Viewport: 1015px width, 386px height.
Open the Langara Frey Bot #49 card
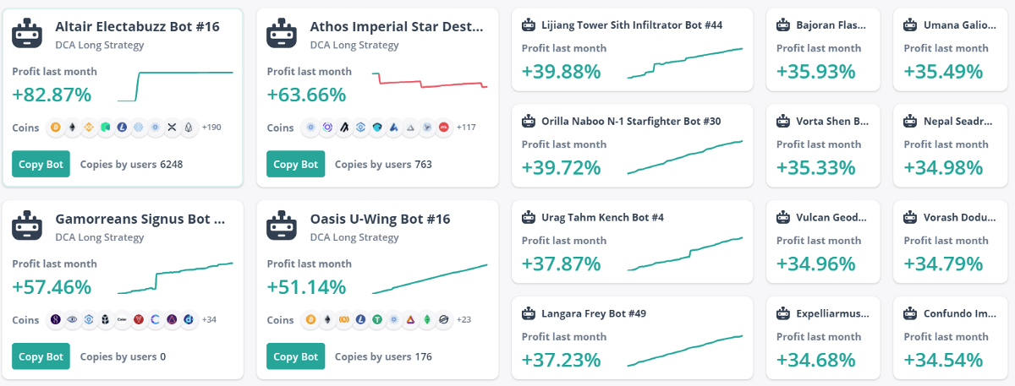click(x=593, y=314)
